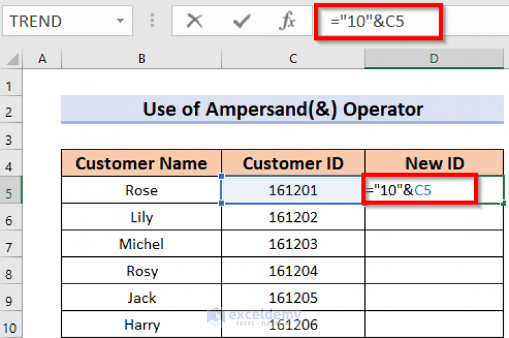Expand the Name Box dropdown arrow
The height and width of the screenshot is (338, 509).
tap(120, 21)
